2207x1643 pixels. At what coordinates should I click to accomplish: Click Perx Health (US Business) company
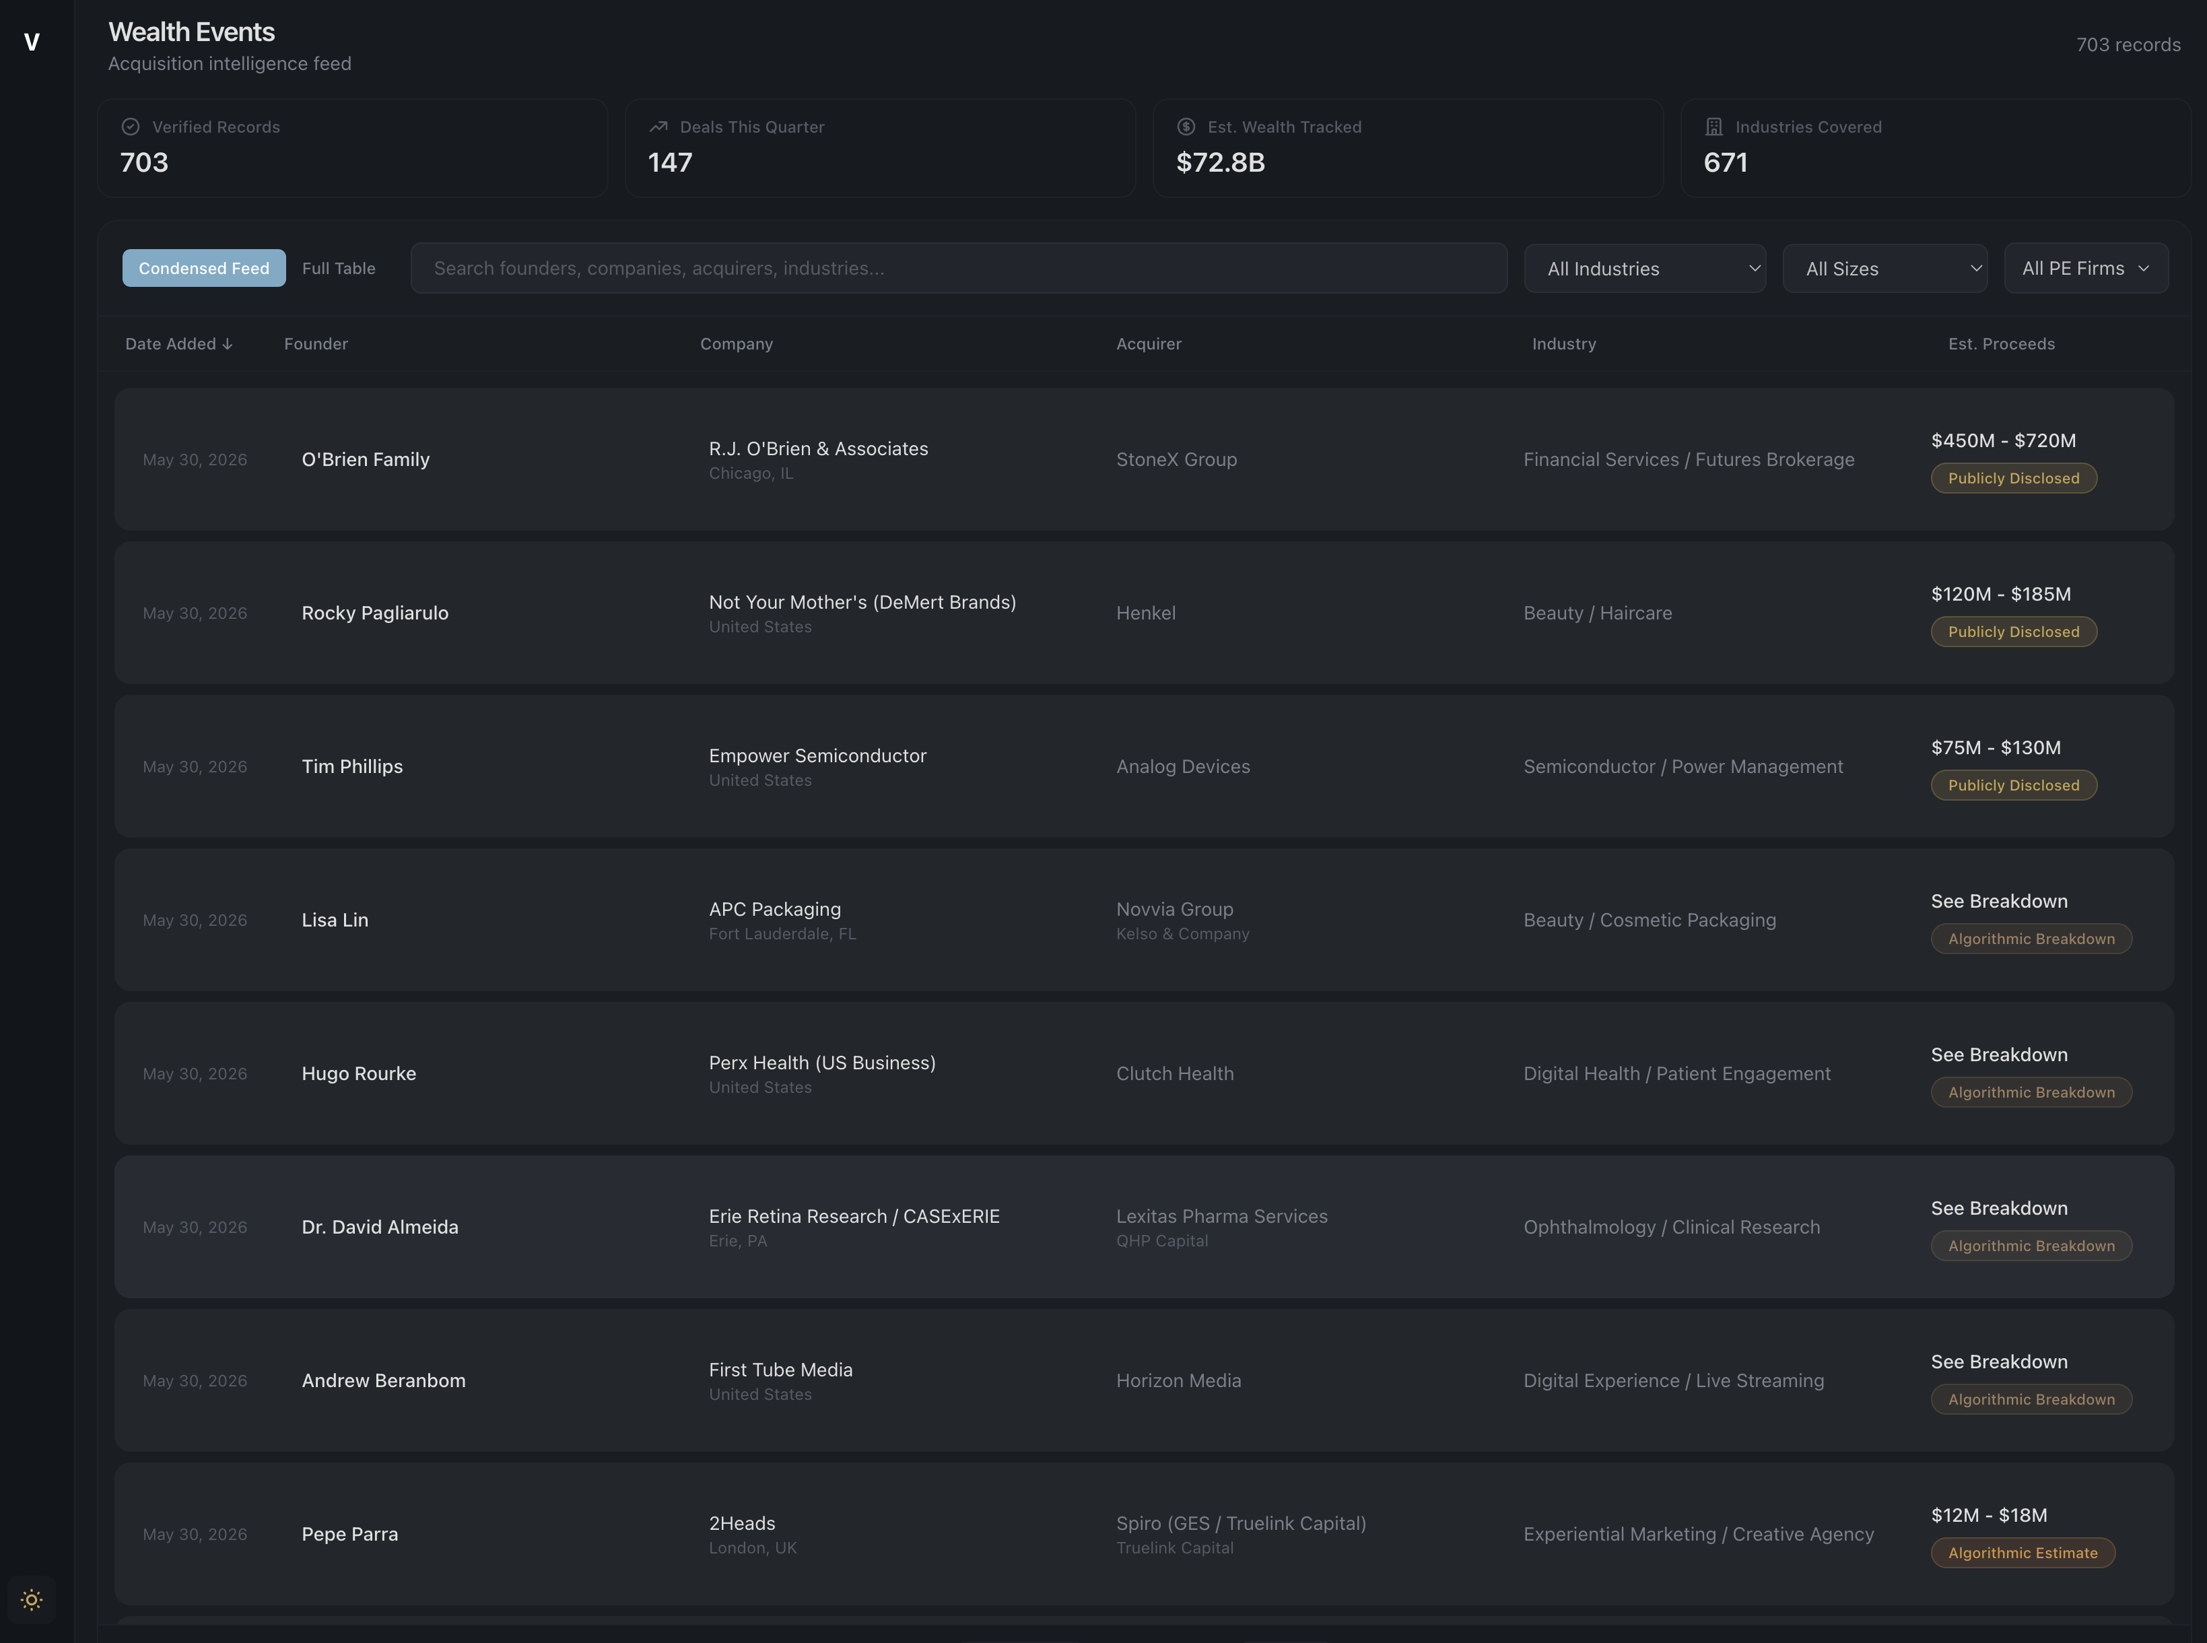click(x=822, y=1062)
